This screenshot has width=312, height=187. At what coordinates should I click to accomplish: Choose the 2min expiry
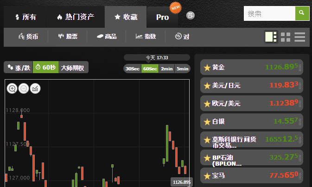(x=166, y=69)
